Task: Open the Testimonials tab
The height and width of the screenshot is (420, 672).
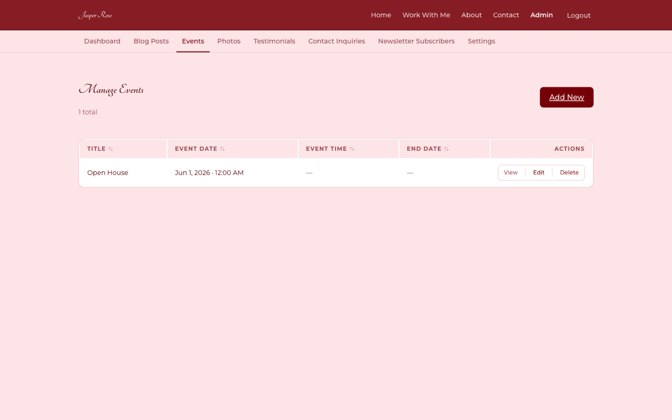Action: pyautogui.click(x=274, y=41)
